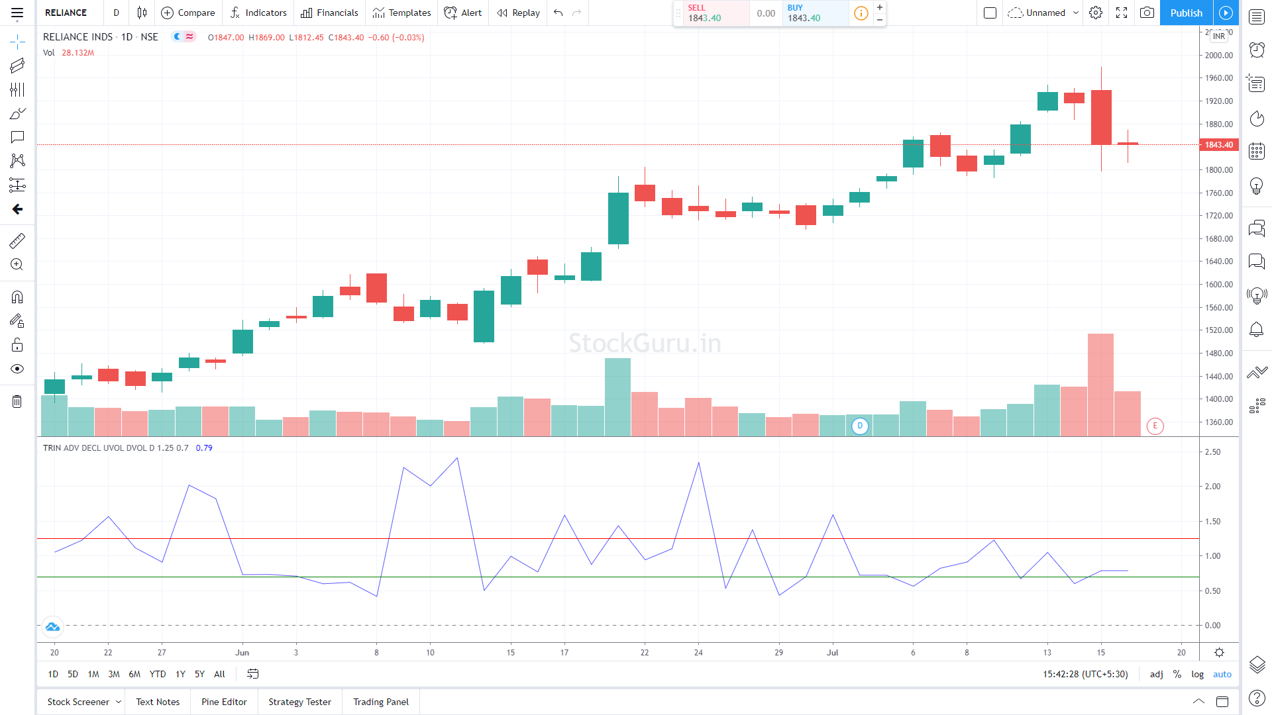1272x715 pixels.
Task: Open the watchlist panel icon
Action: tap(1257, 17)
